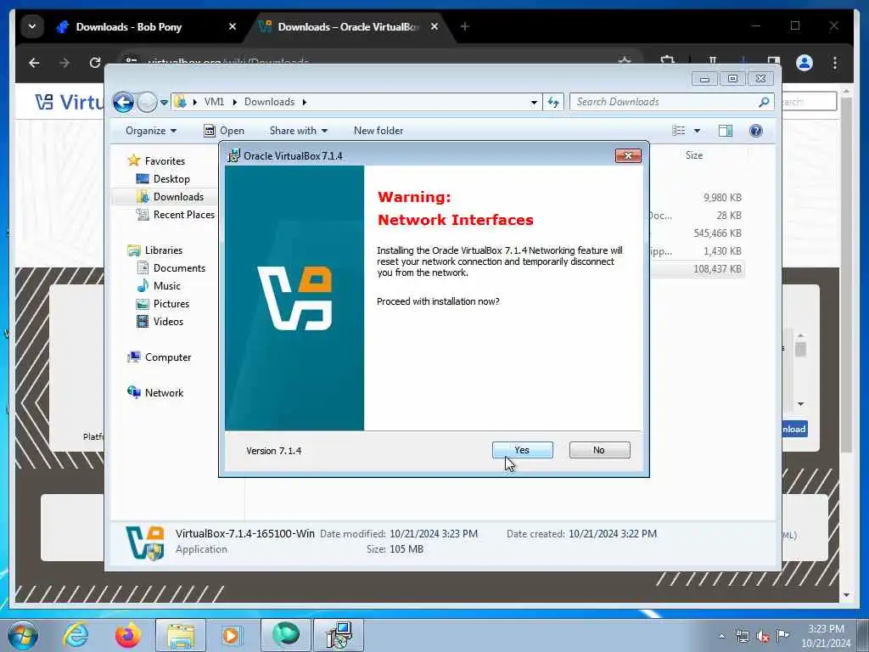Click the Size column header
Viewport: 869px width, 652px height.
694,156
